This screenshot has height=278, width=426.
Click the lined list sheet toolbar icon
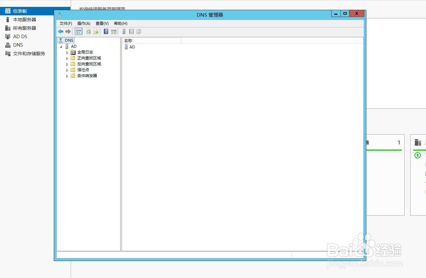131,32
